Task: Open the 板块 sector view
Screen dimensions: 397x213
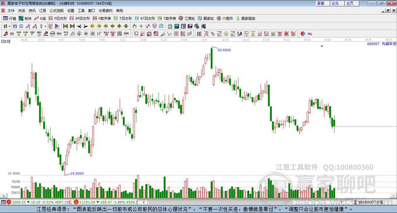Action: click(x=25, y=19)
